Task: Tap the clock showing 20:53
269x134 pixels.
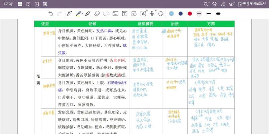Action: click(x=8, y=3)
